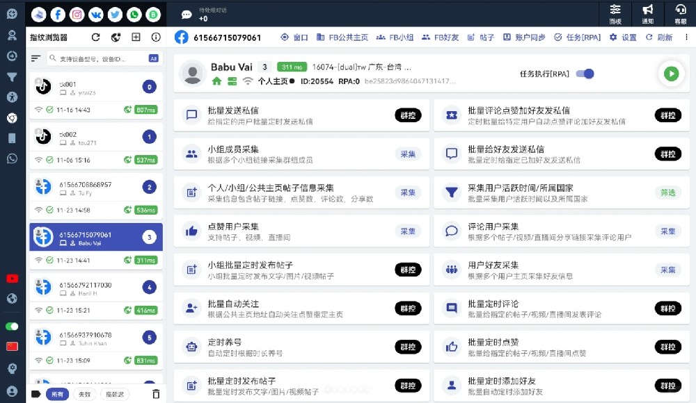Click 群控 button for 批量定时添加好友
Screen dimensions: 696x403
coord(668,385)
